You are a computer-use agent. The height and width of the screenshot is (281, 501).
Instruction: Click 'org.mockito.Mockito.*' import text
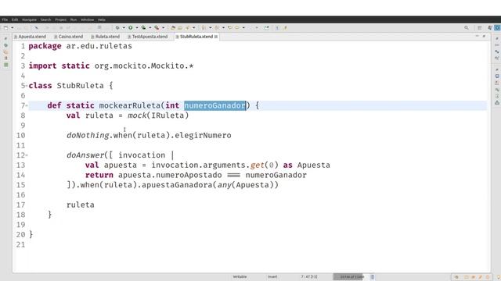click(144, 66)
